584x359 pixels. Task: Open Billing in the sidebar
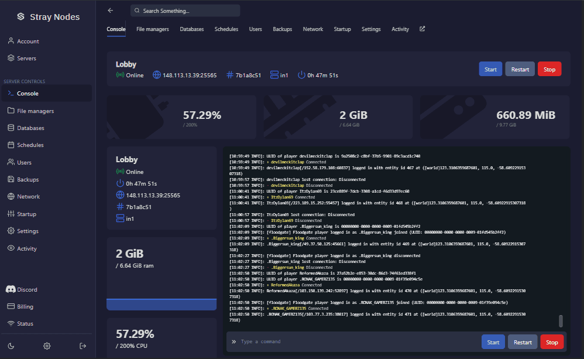click(25, 306)
